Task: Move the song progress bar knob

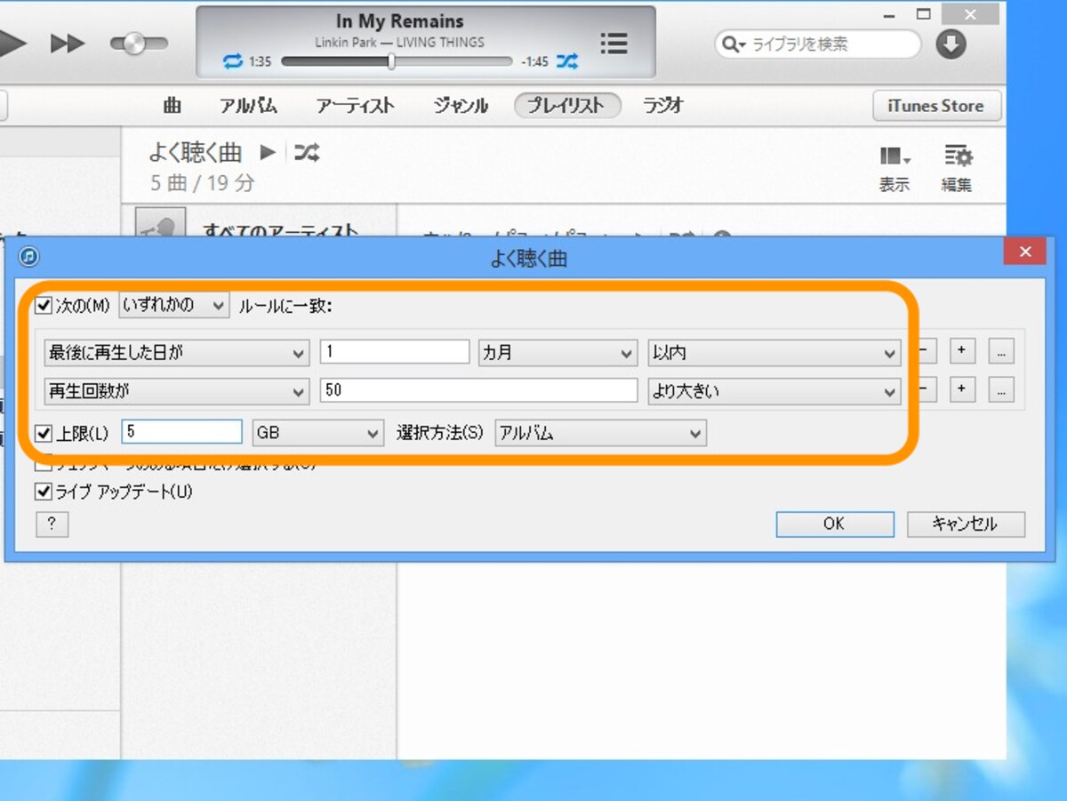Action: tap(390, 61)
